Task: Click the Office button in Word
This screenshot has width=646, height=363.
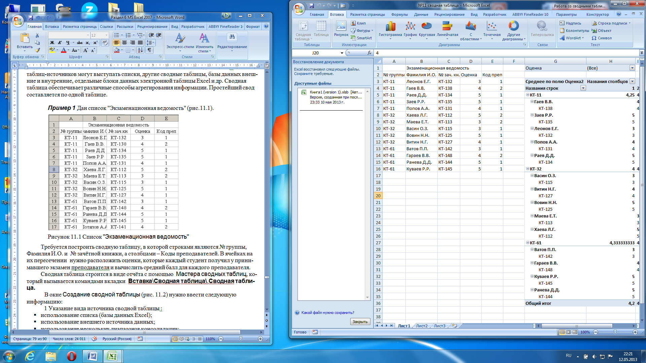Action: pyautogui.click(x=18, y=21)
